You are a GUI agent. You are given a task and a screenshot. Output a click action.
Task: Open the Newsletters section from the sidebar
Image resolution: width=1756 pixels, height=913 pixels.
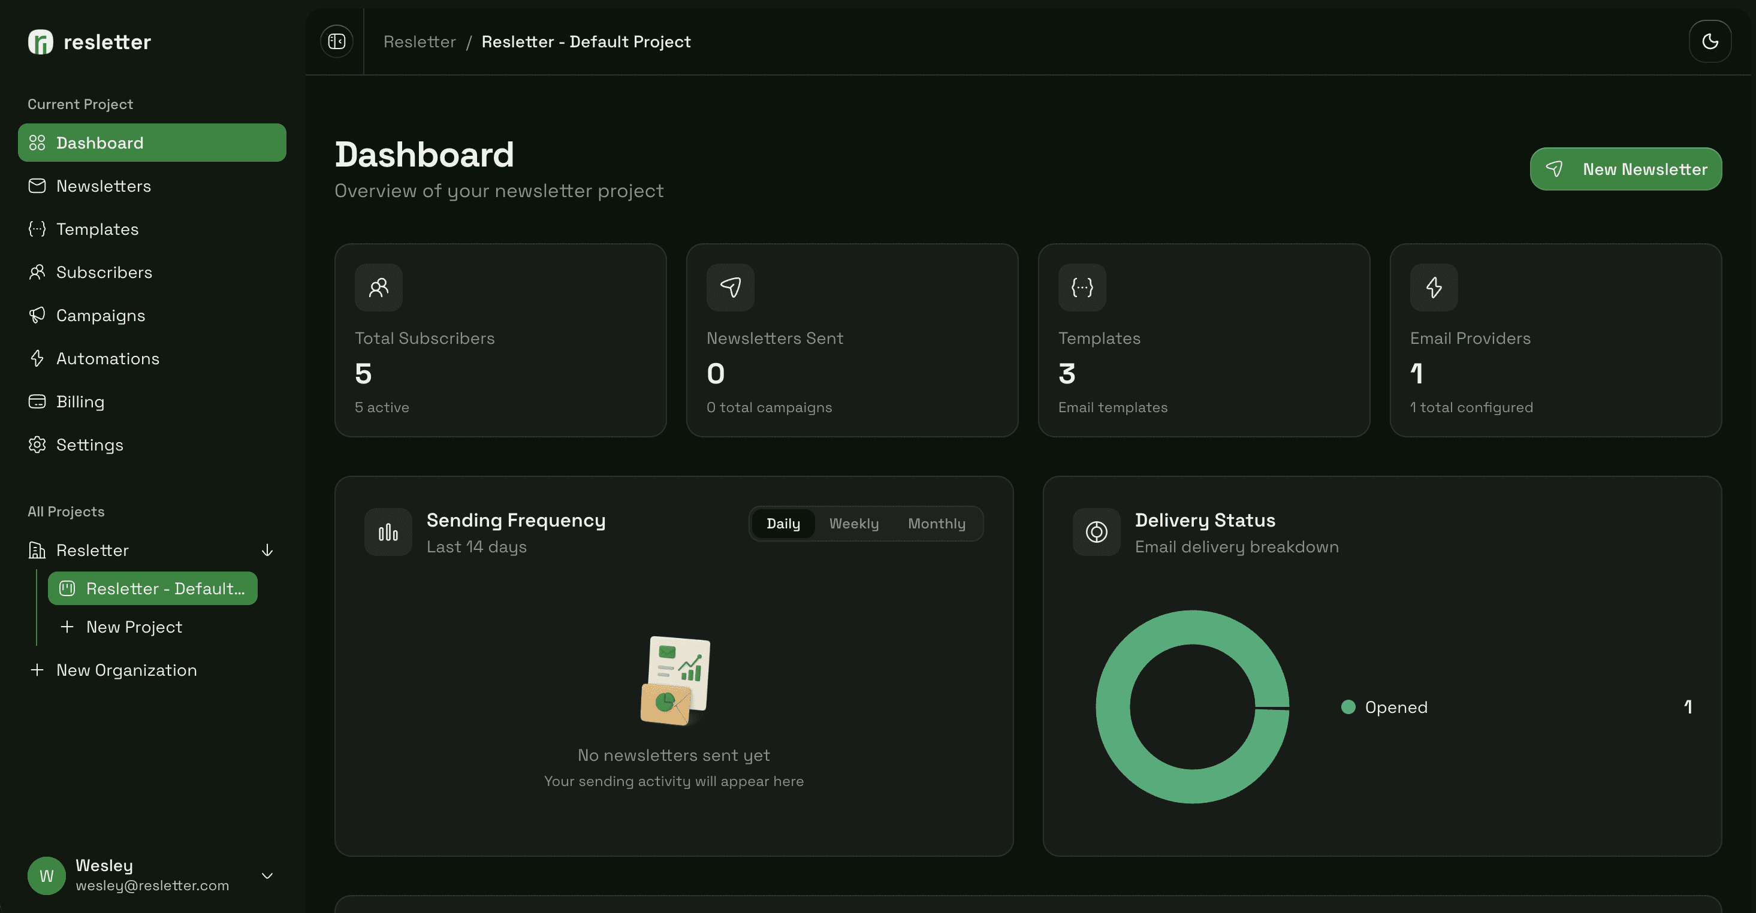(x=104, y=185)
